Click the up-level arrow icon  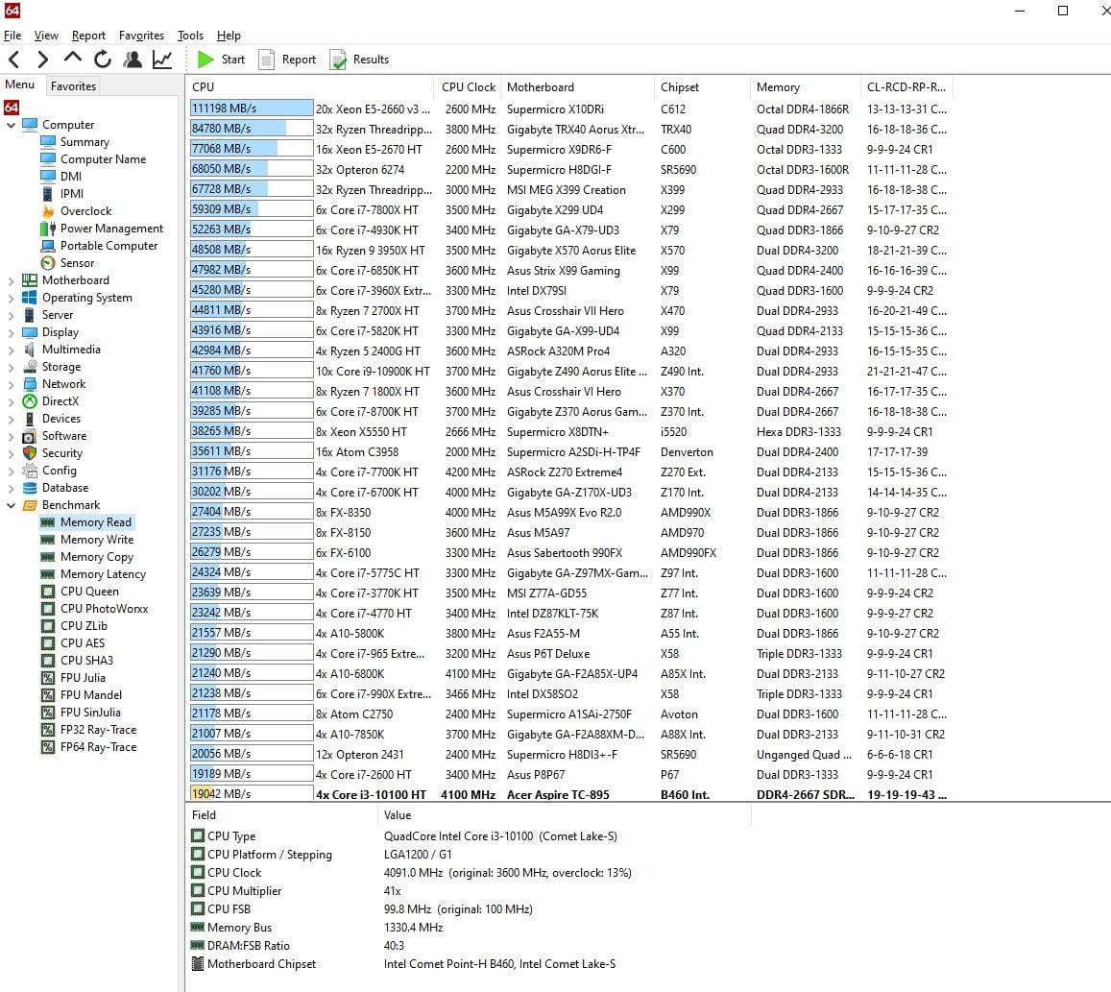[72, 59]
